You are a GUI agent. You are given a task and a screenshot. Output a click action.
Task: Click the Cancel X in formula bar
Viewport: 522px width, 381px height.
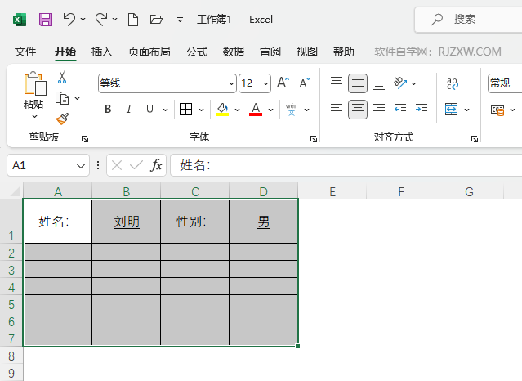(117, 165)
